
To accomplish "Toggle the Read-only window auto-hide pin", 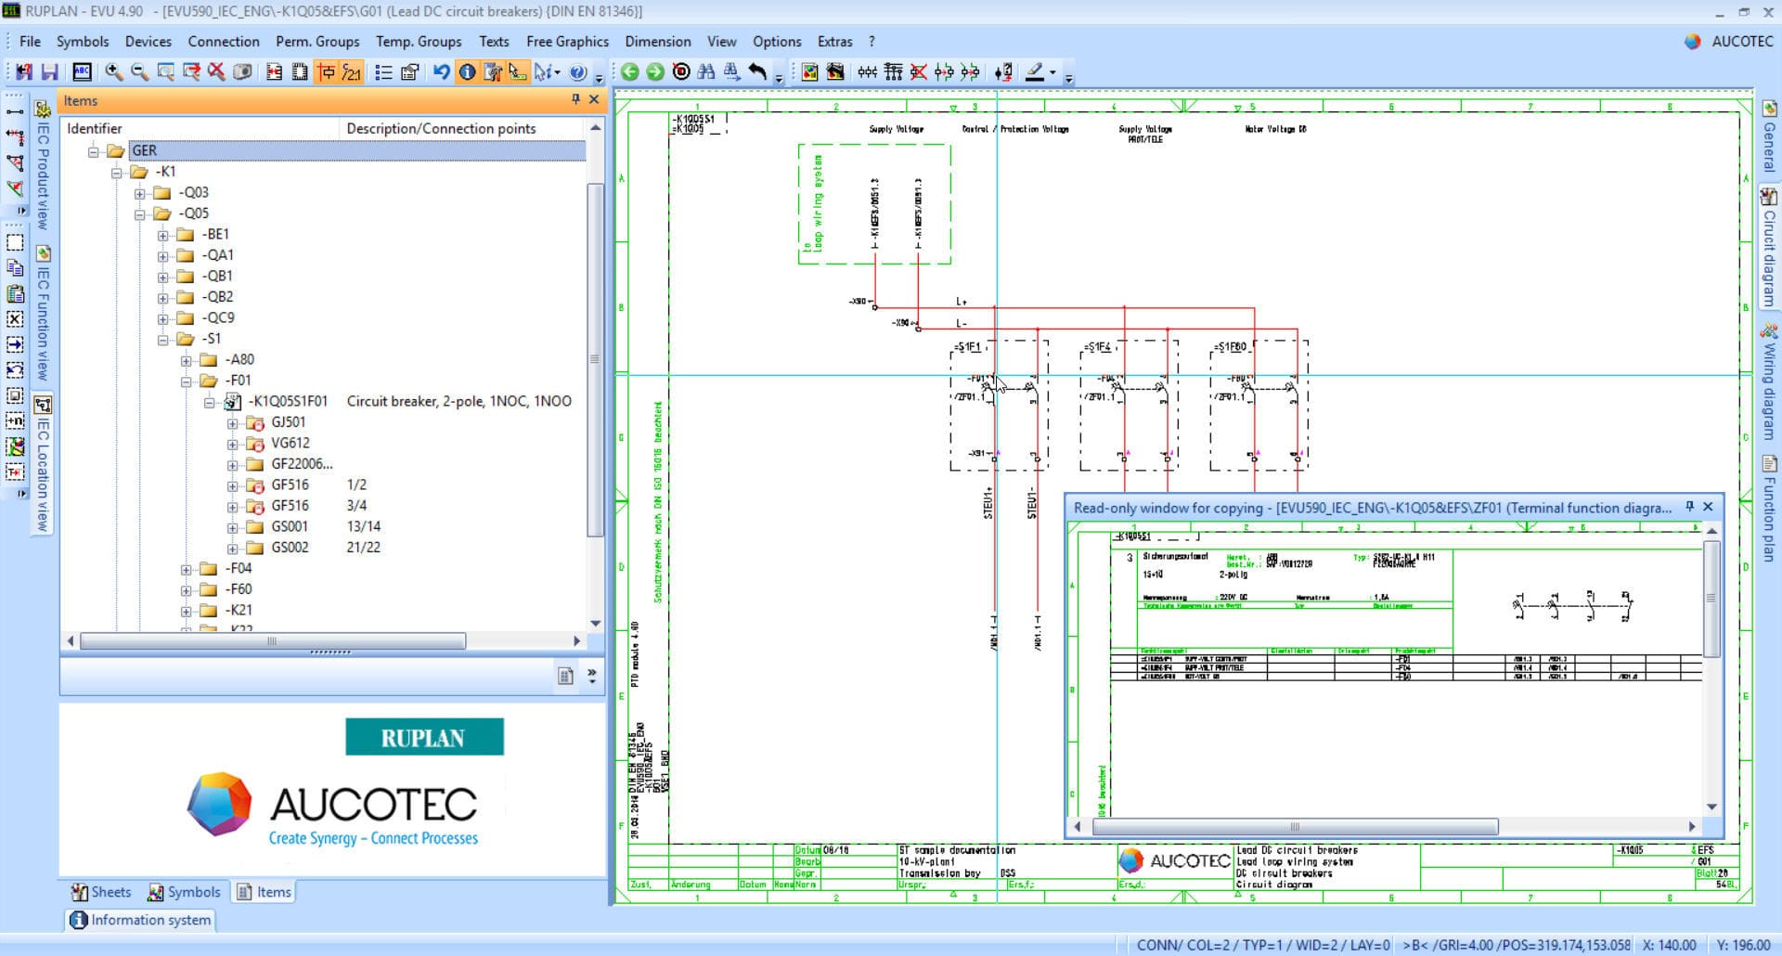I will click(x=1688, y=508).
